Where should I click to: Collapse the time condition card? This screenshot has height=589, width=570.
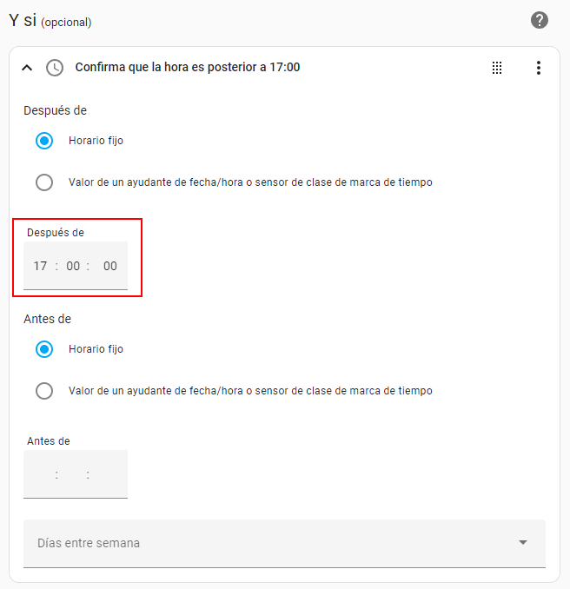tap(26, 68)
